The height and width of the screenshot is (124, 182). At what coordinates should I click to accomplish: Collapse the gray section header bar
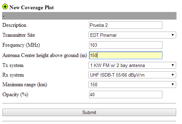coord(89,16)
